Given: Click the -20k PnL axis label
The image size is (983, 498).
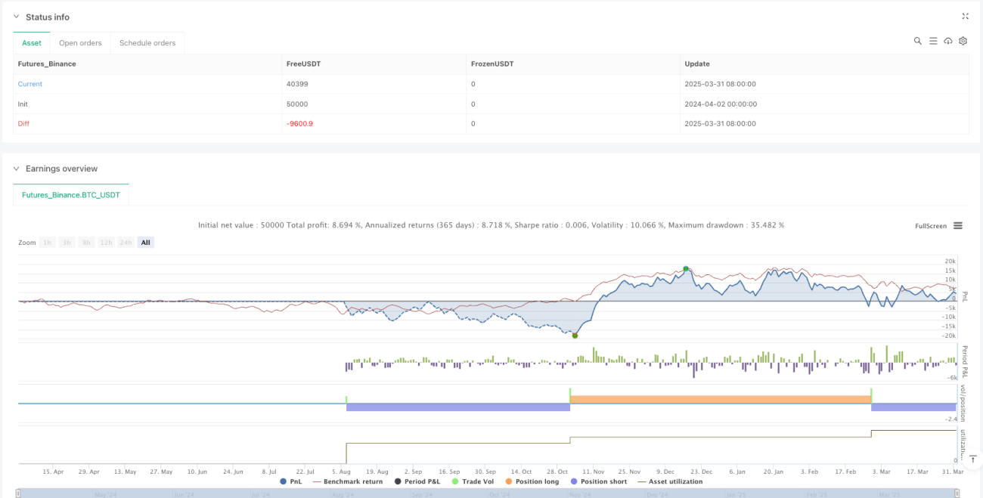Looking at the screenshot, I should pyautogui.click(x=950, y=336).
